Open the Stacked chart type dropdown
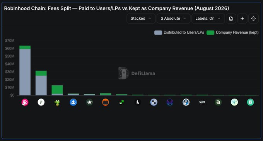263x141 pixels. click(x=141, y=19)
